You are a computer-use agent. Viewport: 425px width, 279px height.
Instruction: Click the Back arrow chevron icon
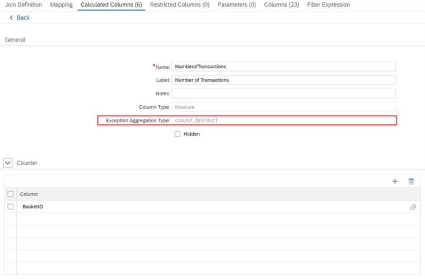click(x=11, y=18)
